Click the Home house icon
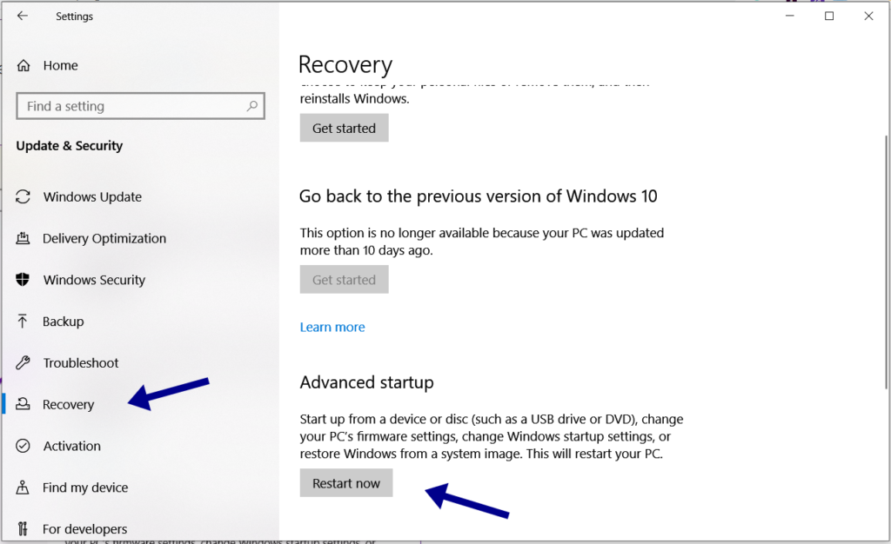 click(23, 65)
